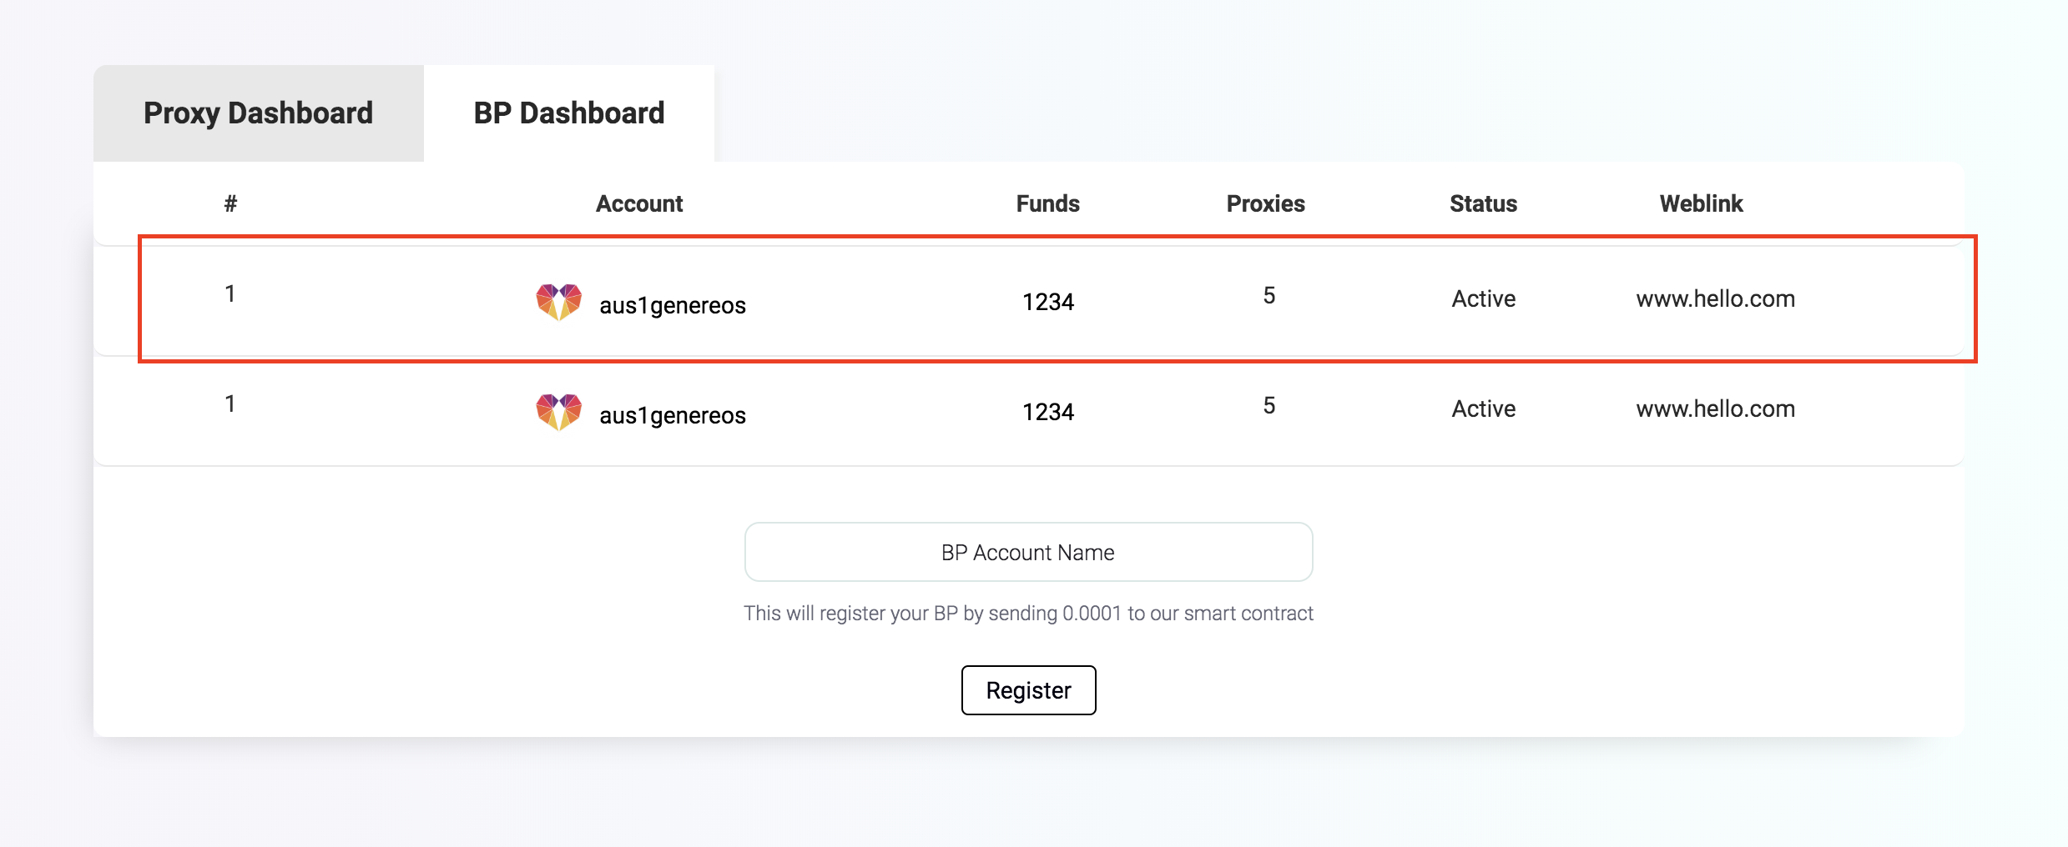Switch to the Proxy Dashboard tab
The height and width of the screenshot is (847, 2068).
click(258, 113)
